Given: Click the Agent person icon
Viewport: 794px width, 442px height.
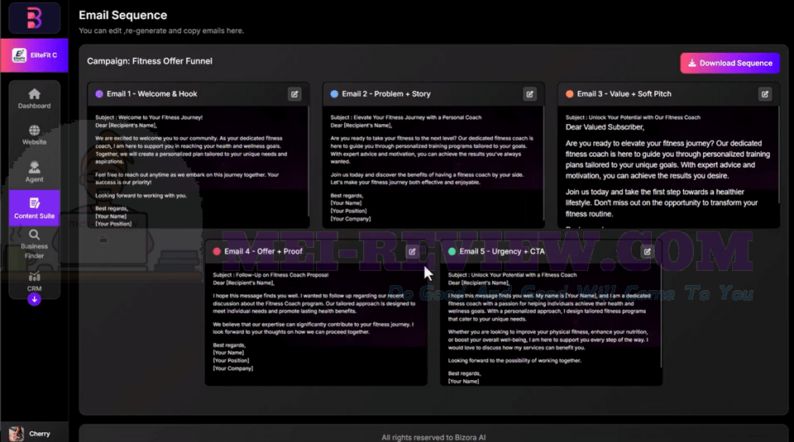Looking at the screenshot, I should click(35, 167).
